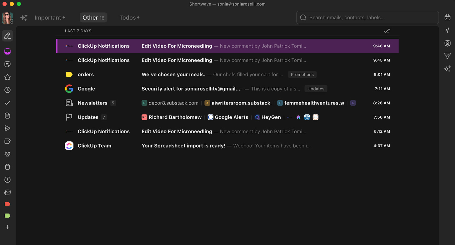Open Done checkmark icon in sidebar

7,103
